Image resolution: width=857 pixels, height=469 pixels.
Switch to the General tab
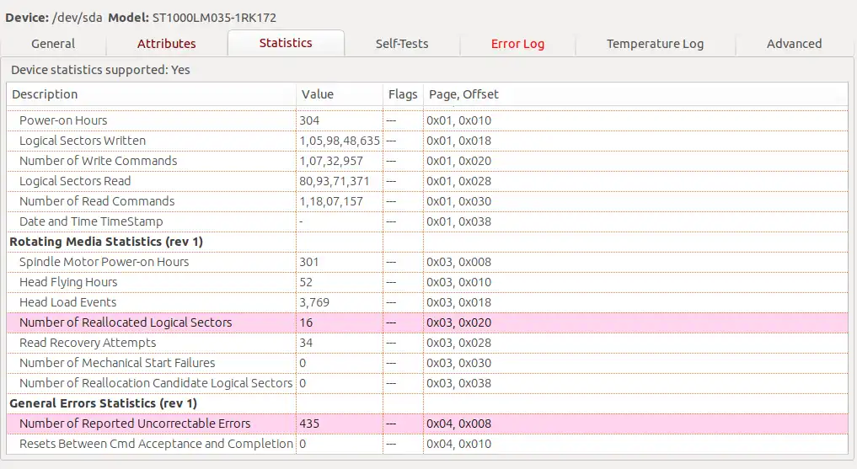[53, 44]
